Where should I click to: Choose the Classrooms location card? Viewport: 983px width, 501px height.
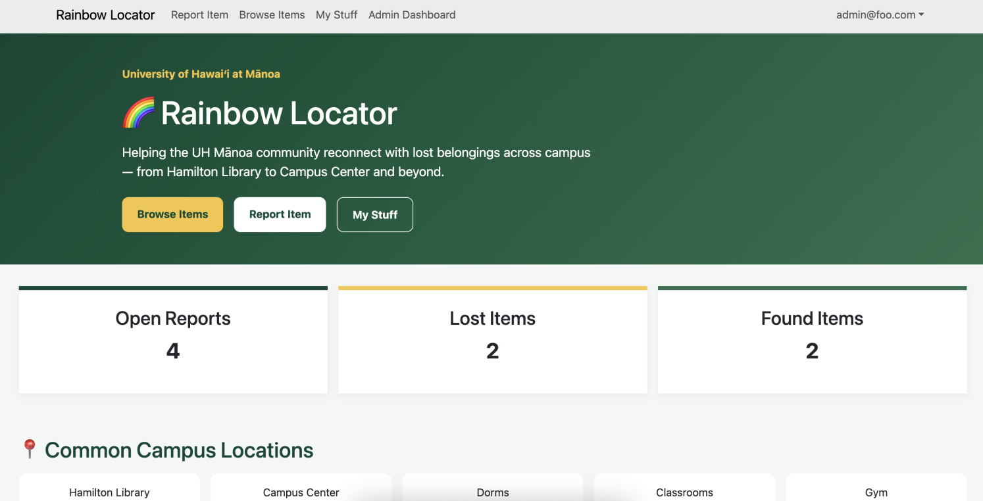click(684, 488)
